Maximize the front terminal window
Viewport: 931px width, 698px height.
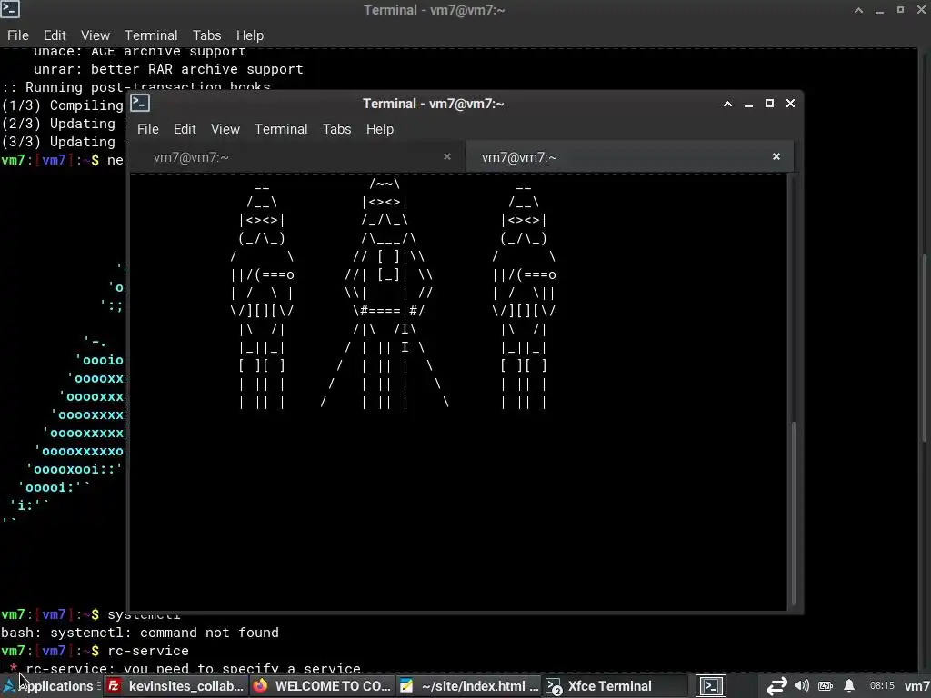[x=769, y=104]
